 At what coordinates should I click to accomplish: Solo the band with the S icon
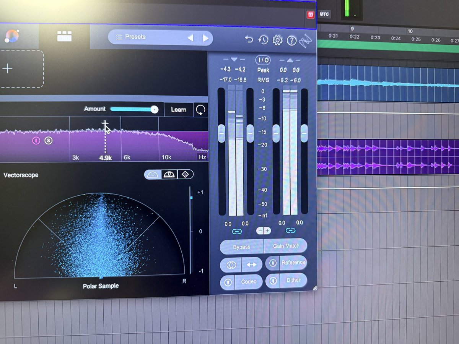click(x=48, y=140)
